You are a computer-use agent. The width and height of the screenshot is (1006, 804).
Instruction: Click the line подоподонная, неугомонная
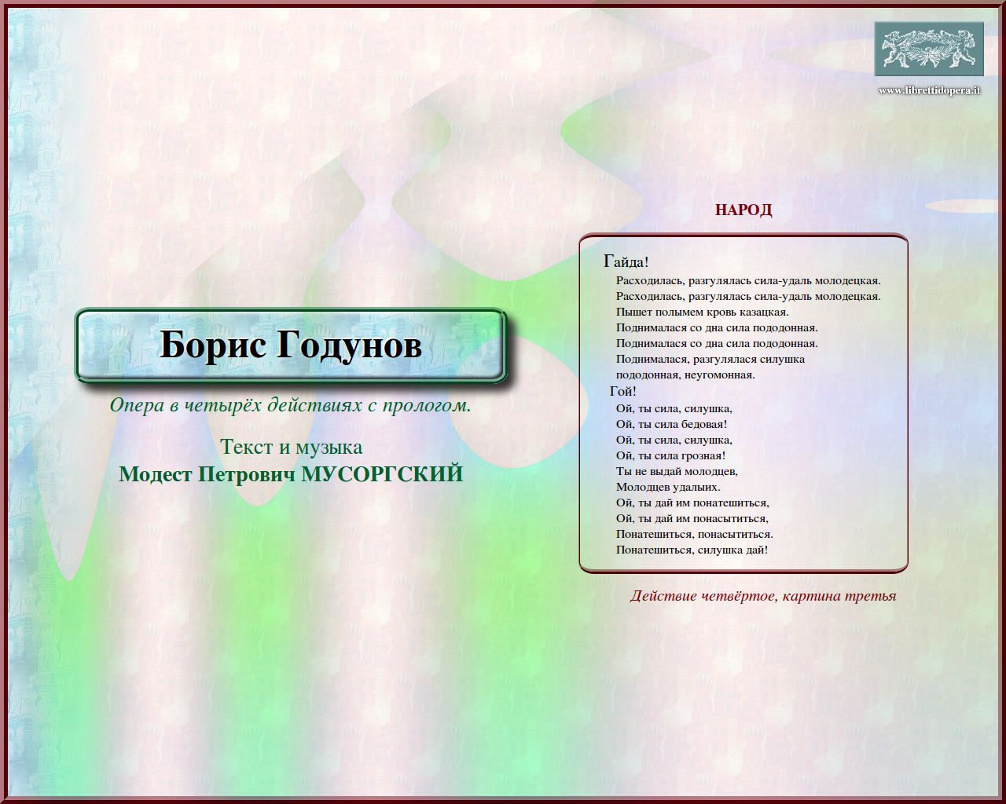pyautogui.click(x=685, y=375)
